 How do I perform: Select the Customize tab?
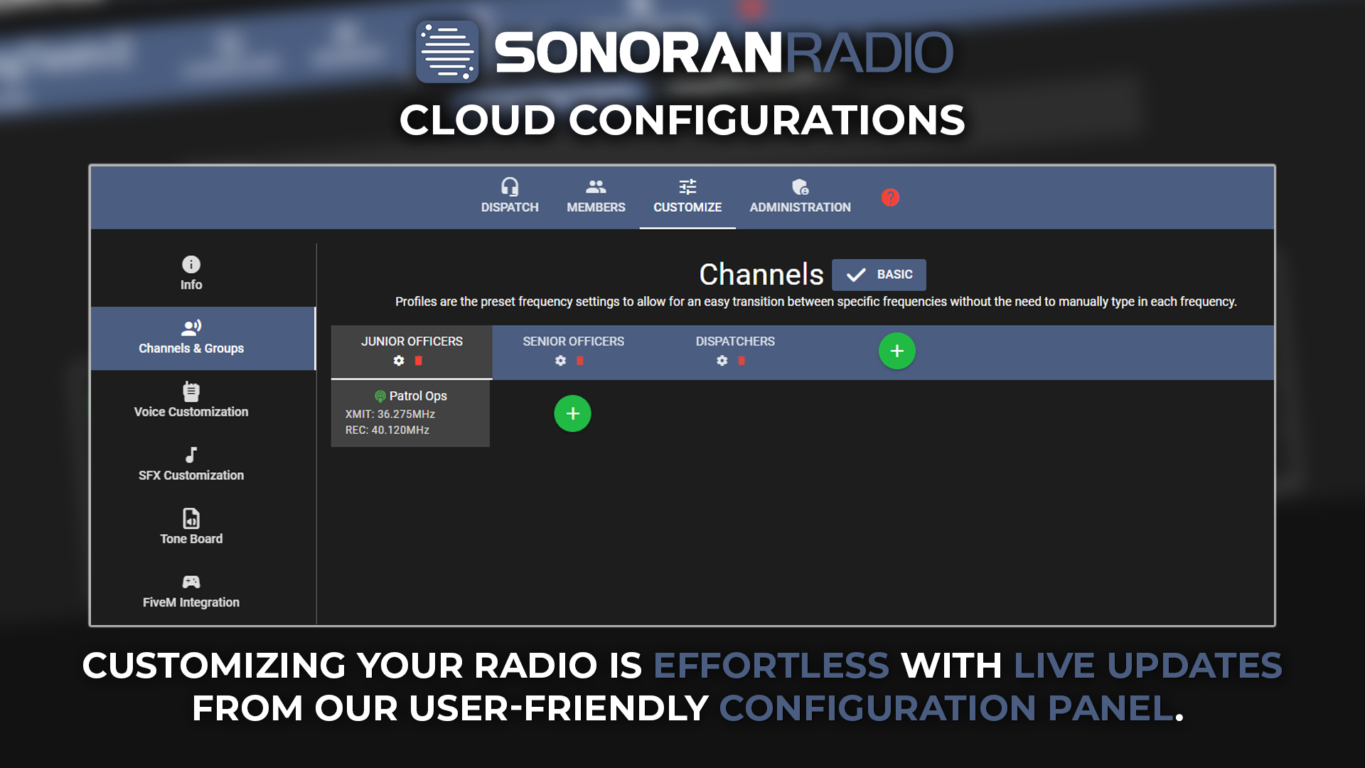pos(687,196)
